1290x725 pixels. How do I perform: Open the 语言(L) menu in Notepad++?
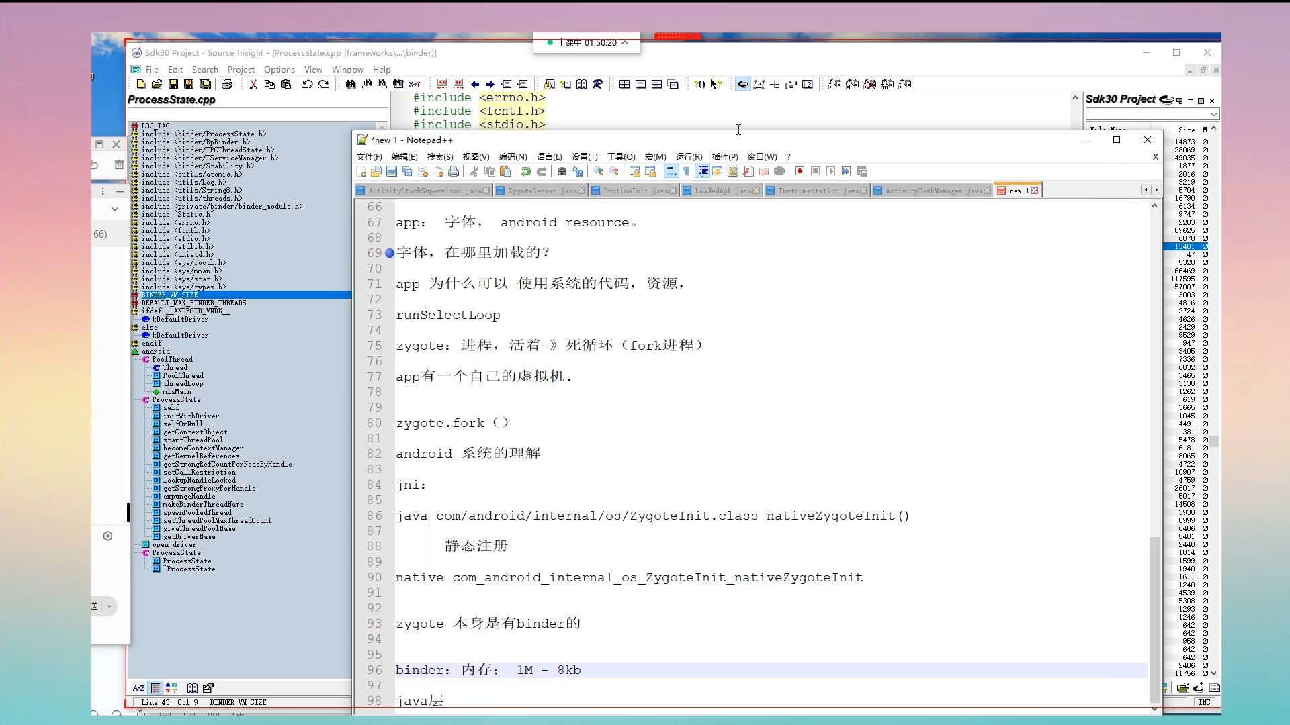[x=549, y=156]
